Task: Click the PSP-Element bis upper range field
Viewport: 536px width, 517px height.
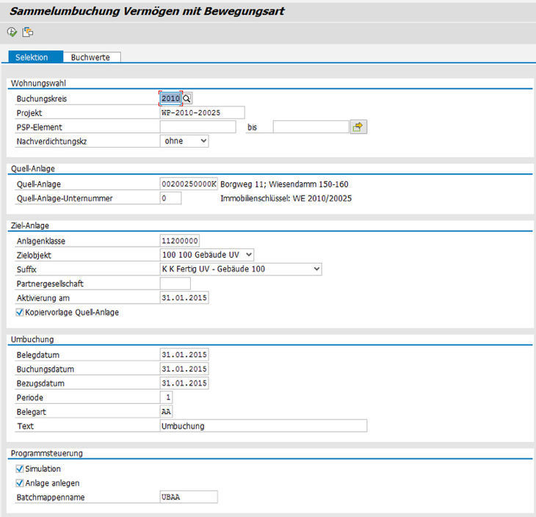Action: click(310, 127)
